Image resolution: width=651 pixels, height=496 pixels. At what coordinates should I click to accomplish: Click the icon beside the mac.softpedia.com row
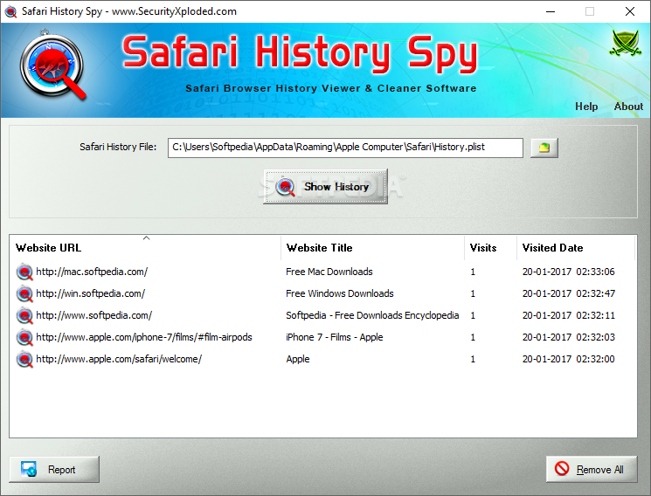pyautogui.click(x=24, y=272)
